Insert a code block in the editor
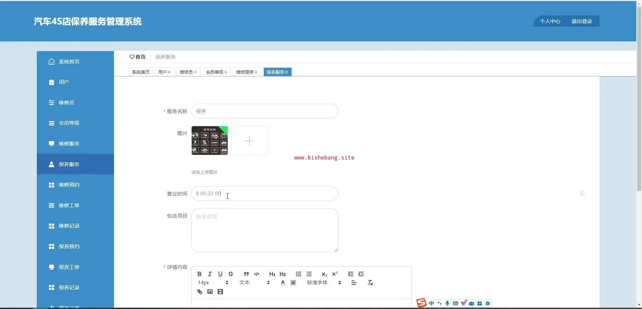Image resolution: width=642 pixels, height=309 pixels. click(x=256, y=274)
